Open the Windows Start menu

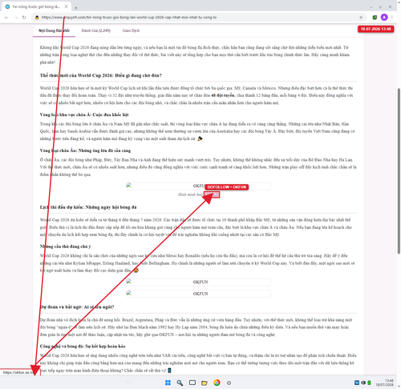(x=168, y=383)
